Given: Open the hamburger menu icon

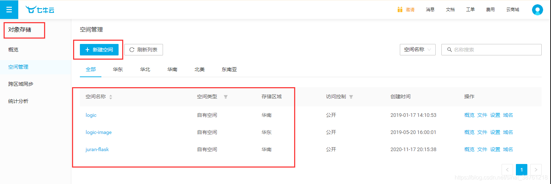Looking at the screenshot, I should (9, 10).
